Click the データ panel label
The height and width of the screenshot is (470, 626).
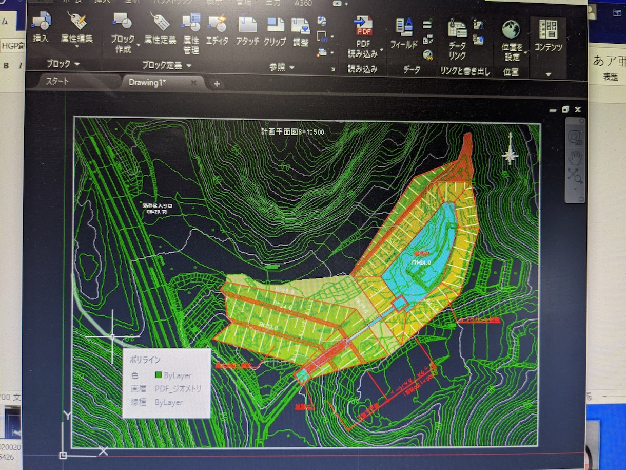[412, 69]
